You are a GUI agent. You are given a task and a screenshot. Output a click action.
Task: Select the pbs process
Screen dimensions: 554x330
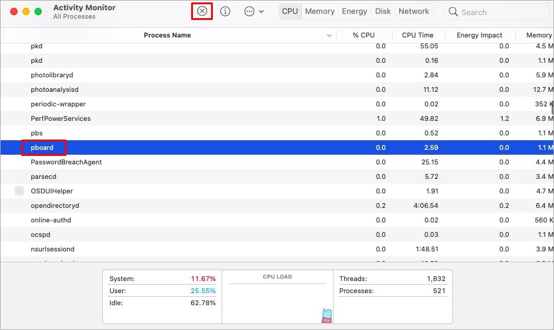(x=36, y=133)
